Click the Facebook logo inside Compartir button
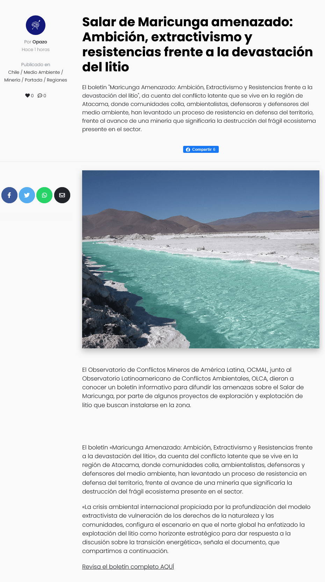The image size is (325, 582). click(188, 149)
